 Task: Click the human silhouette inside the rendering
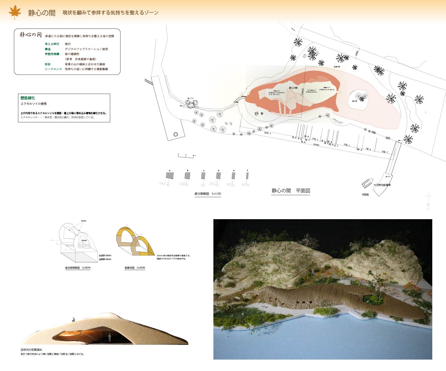110,337
